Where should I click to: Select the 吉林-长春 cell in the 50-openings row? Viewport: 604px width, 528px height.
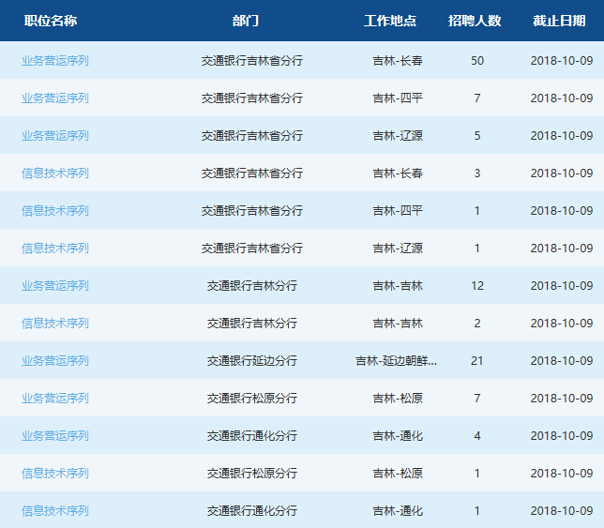pyautogui.click(x=398, y=60)
